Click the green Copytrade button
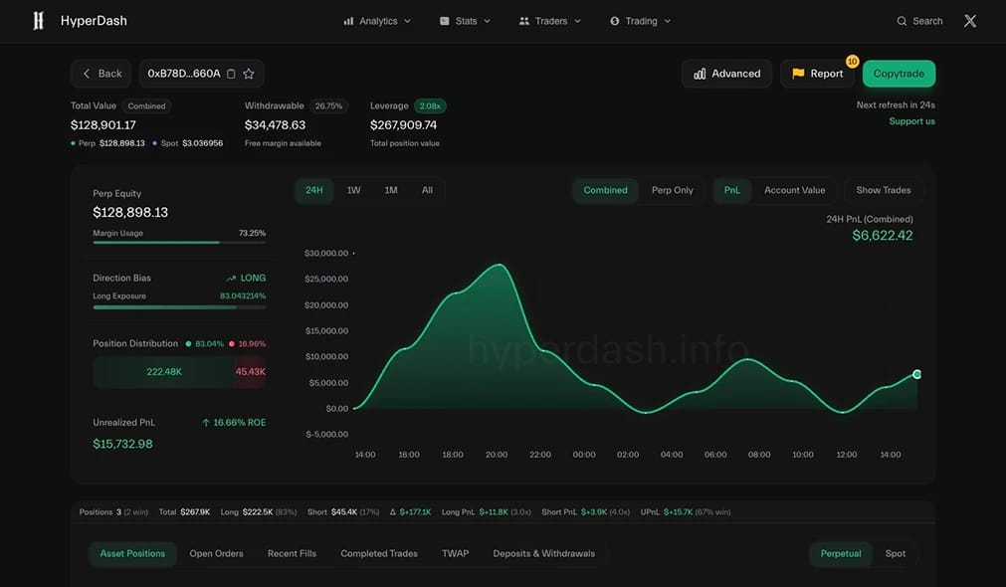Viewport: 1006px width, 587px height. (x=899, y=74)
